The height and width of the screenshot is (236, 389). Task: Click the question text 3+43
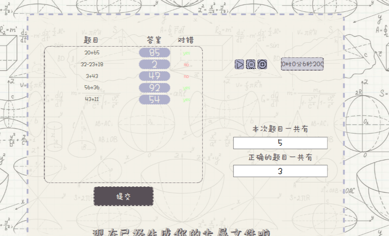tap(92, 76)
